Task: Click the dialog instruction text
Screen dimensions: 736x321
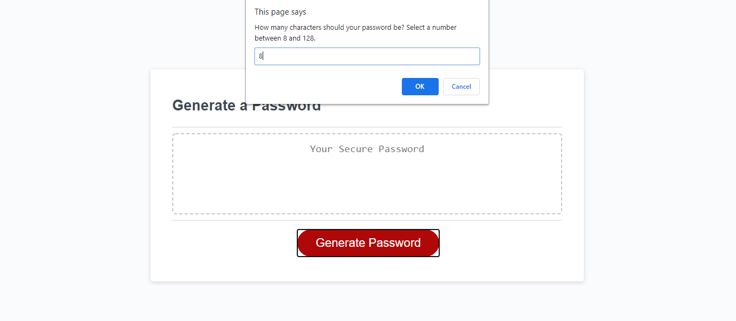Action: (355, 32)
